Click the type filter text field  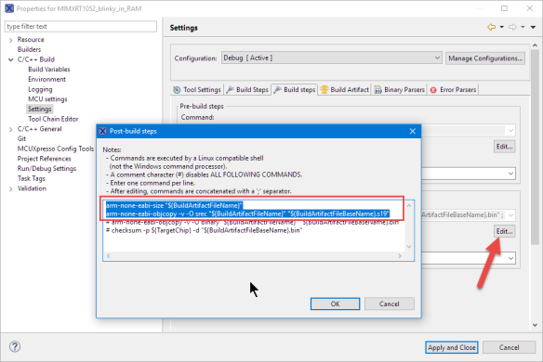[x=81, y=26]
